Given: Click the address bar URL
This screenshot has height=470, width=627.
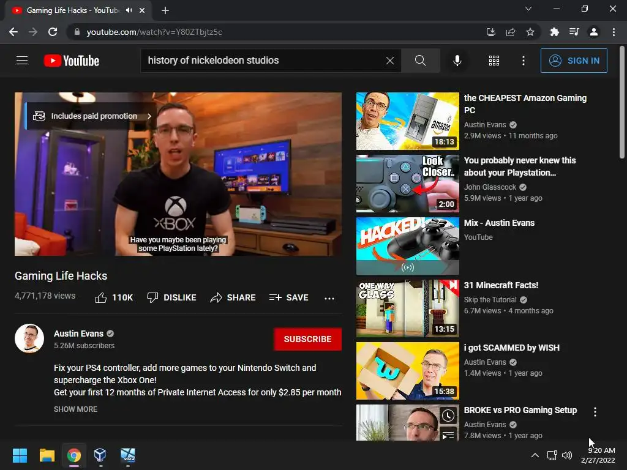Looking at the screenshot, I should click(x=154, y=32).
